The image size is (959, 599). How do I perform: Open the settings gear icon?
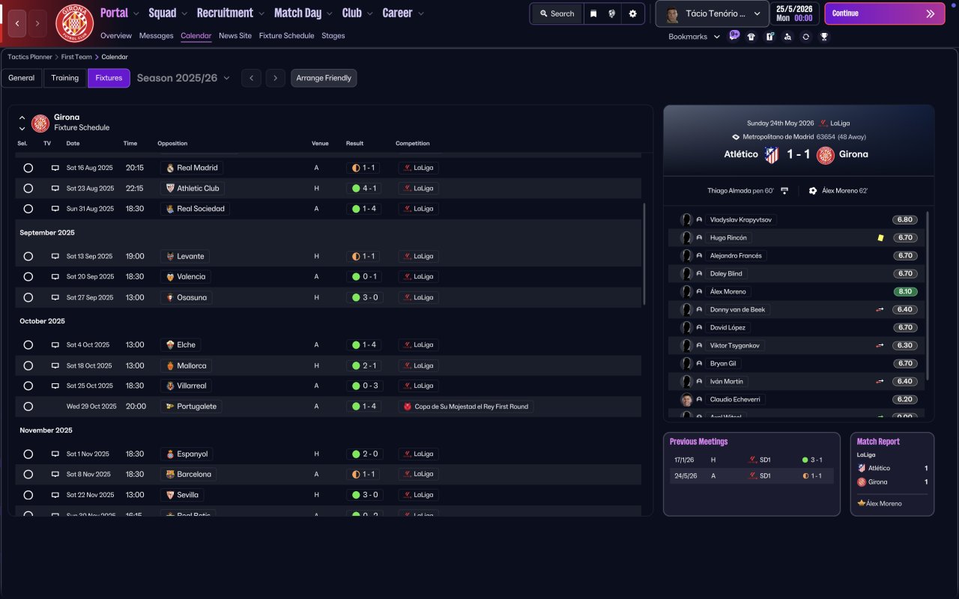tap(632, 13)
